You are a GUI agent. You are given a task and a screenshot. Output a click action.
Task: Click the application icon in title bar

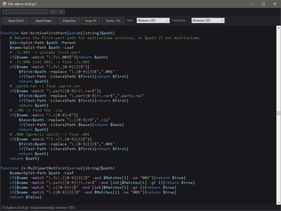click(x=4, y=4)
